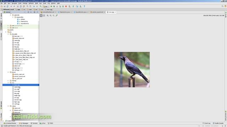Open the TODO tool window
The height and width of the screenshot is (127, 227).
(x=50, y=123)
